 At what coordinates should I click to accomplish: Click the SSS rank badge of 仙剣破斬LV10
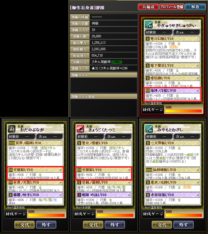pos(149,170)
